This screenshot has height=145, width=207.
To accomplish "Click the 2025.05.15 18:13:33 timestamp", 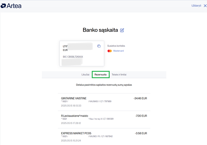I will click(71, 106).
